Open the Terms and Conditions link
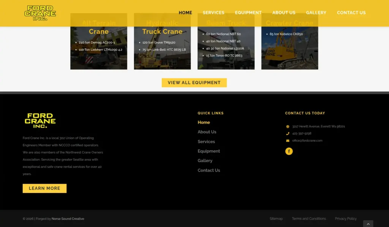 308,219
